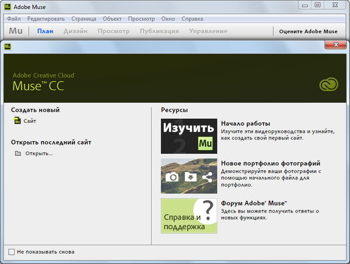Open the photo portfolio thumbnail
Screen dimensions: 350x264
click(x=189, y=175)
